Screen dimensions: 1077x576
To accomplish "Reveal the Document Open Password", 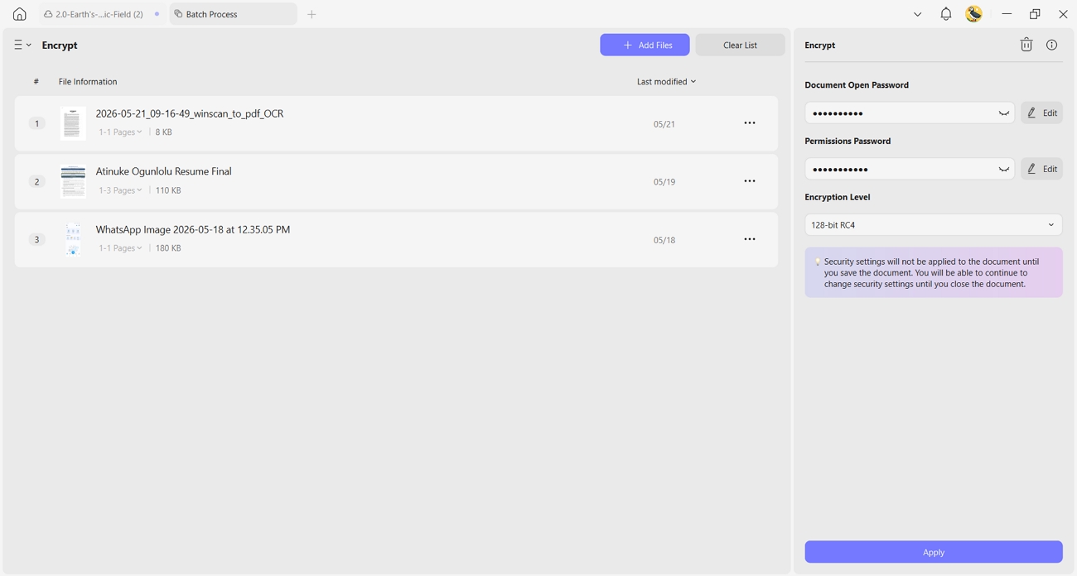I will tap(1003, 113).
